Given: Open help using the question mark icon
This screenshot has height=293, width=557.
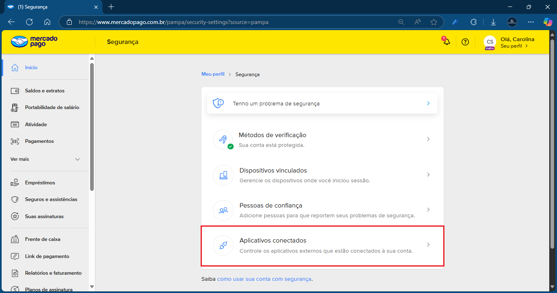Looking at the screenshot, I should pyautogui.click(x=465, y=42).
